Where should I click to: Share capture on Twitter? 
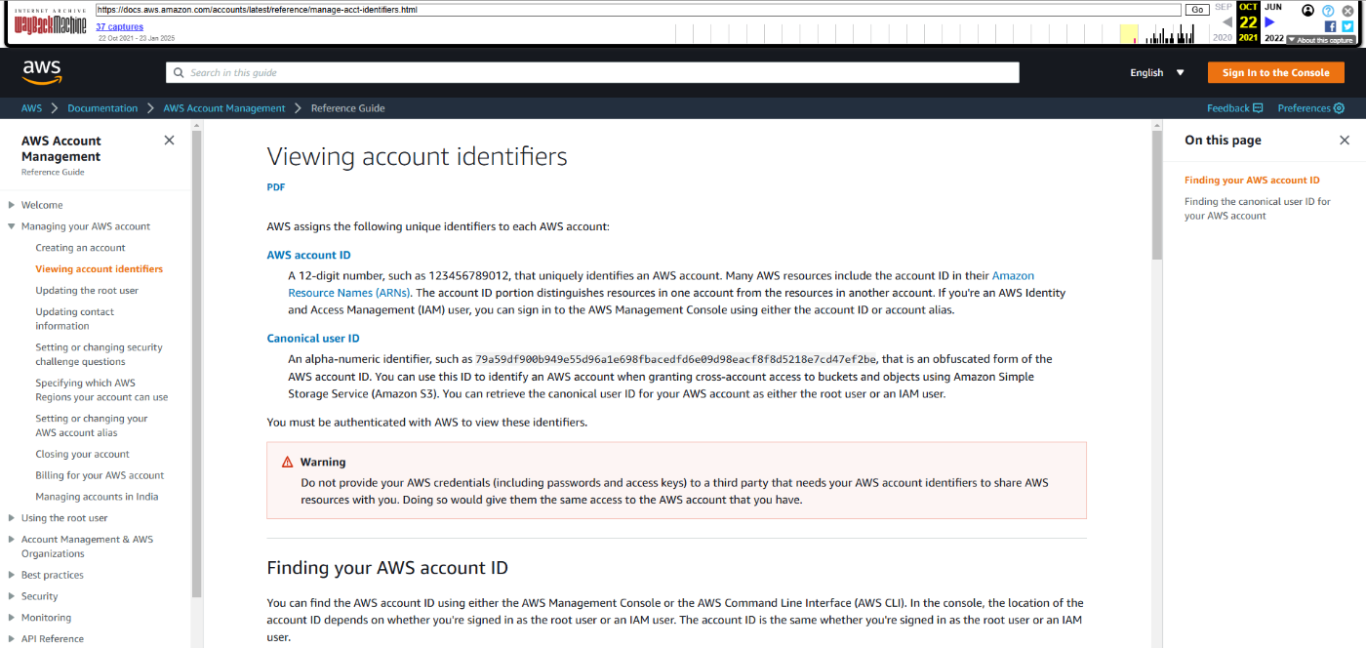1347,26
